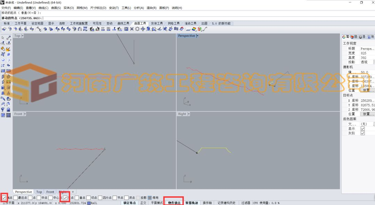Viewport: 375px width, 205px height.
Task: Open the Top viewport title dropdown arrow
Action: tap(23, 36)
